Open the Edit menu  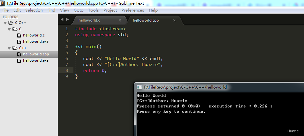pyautogui.click(x=17, y=10)
